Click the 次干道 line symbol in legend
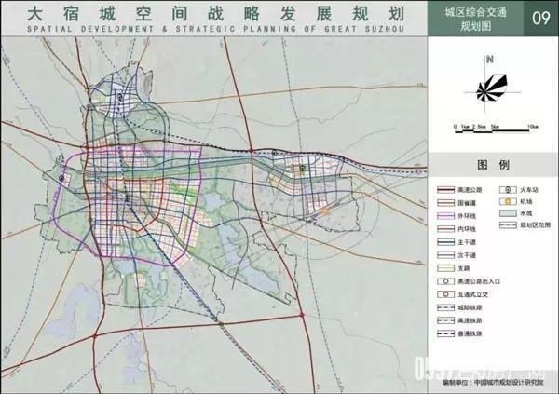 click(445, 255)
